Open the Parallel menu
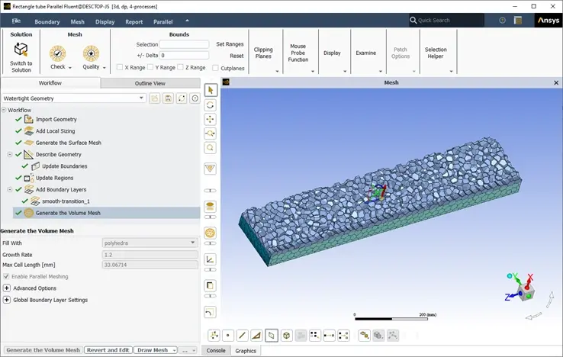The width and height of the screenshot is (563, 357). click(x=163, y=21)
